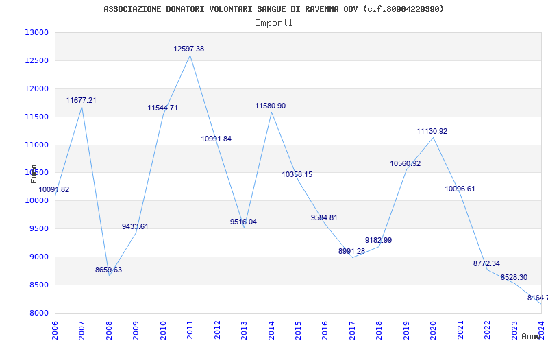548x343 pixels.
Task: Select the Euro y-axis title
Action: tap(34, 174)
